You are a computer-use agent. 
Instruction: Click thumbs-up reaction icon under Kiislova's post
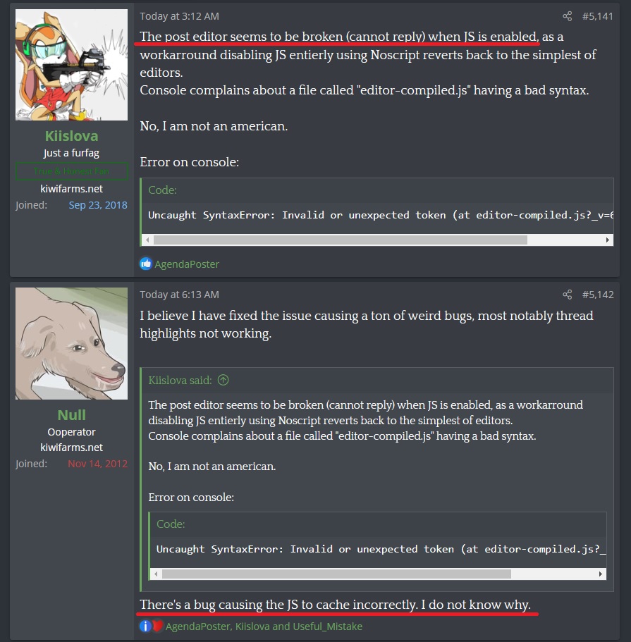tap(146, 264)
